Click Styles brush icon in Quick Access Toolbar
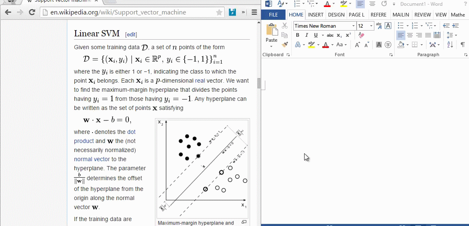 (281, 4)
